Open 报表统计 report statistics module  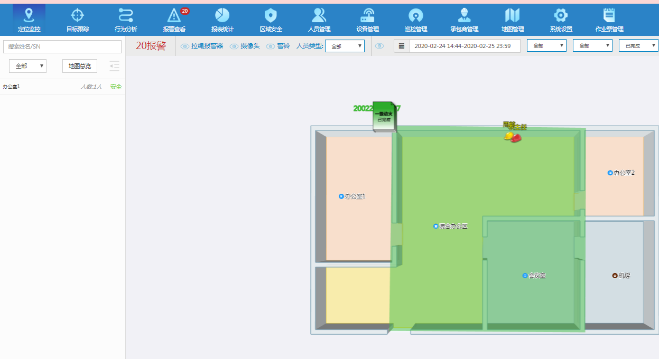pyautogui.click(x=222, y=20)
